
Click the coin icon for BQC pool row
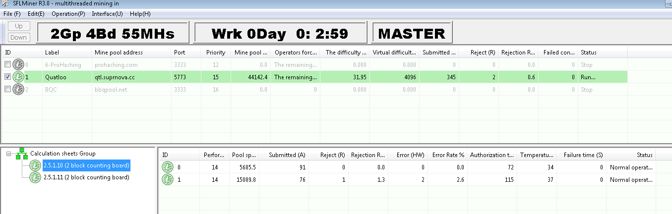click(18, 90)
